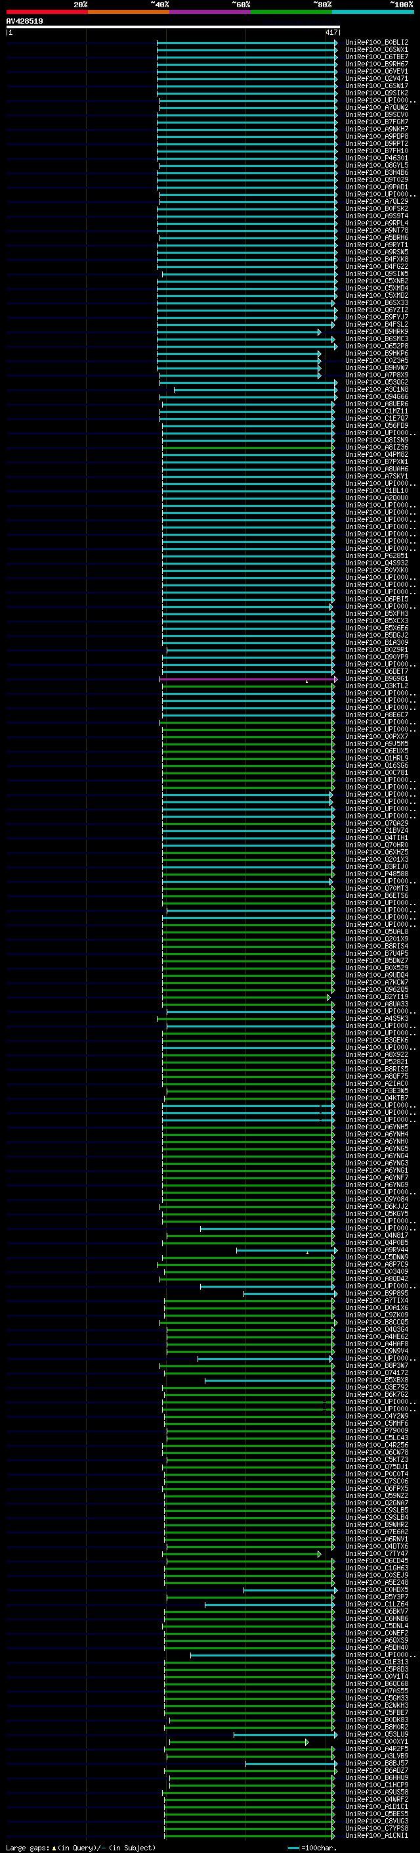
Task: Select the UniRef100_C5XNB2 label
Action: click(x=377, y=281)
